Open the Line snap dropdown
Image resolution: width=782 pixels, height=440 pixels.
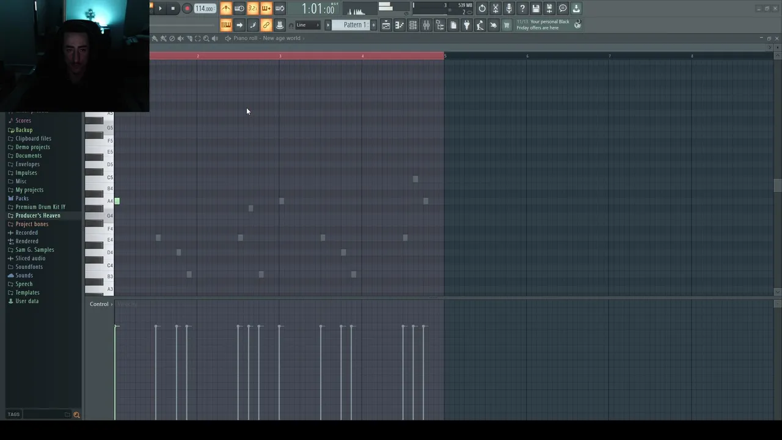coord(309,25)
